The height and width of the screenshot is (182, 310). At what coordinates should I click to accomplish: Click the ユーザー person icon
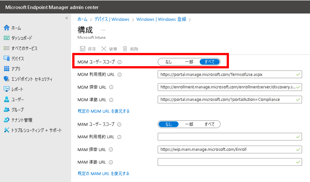7,99
